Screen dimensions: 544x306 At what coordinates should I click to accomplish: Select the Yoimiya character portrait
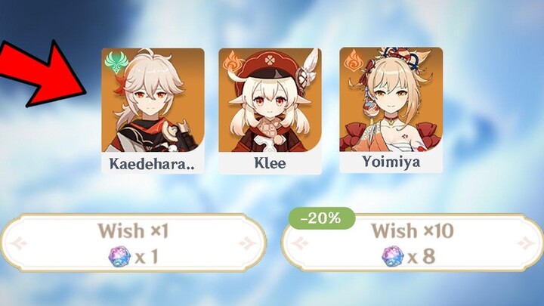(391, 100)
